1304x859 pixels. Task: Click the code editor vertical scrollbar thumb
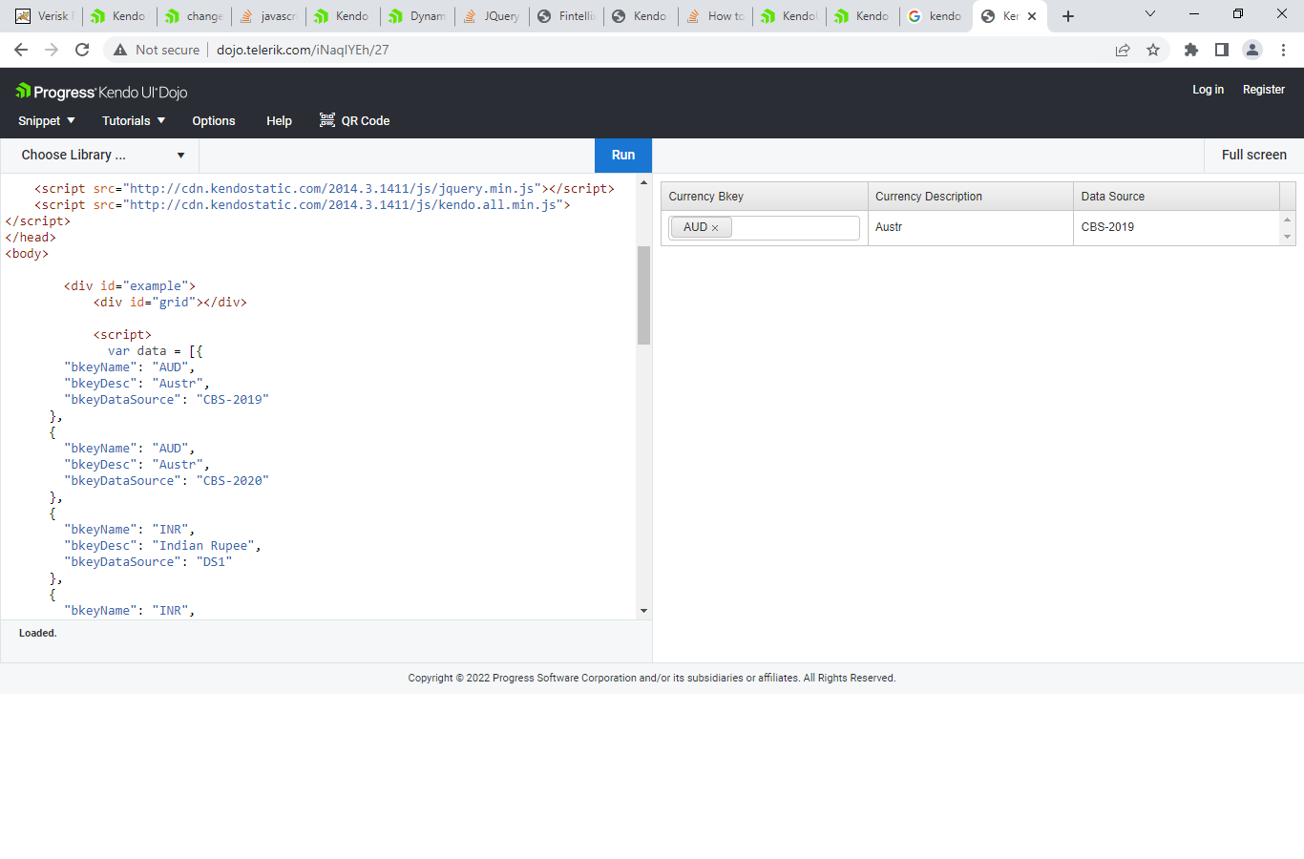tap(643, 295)
